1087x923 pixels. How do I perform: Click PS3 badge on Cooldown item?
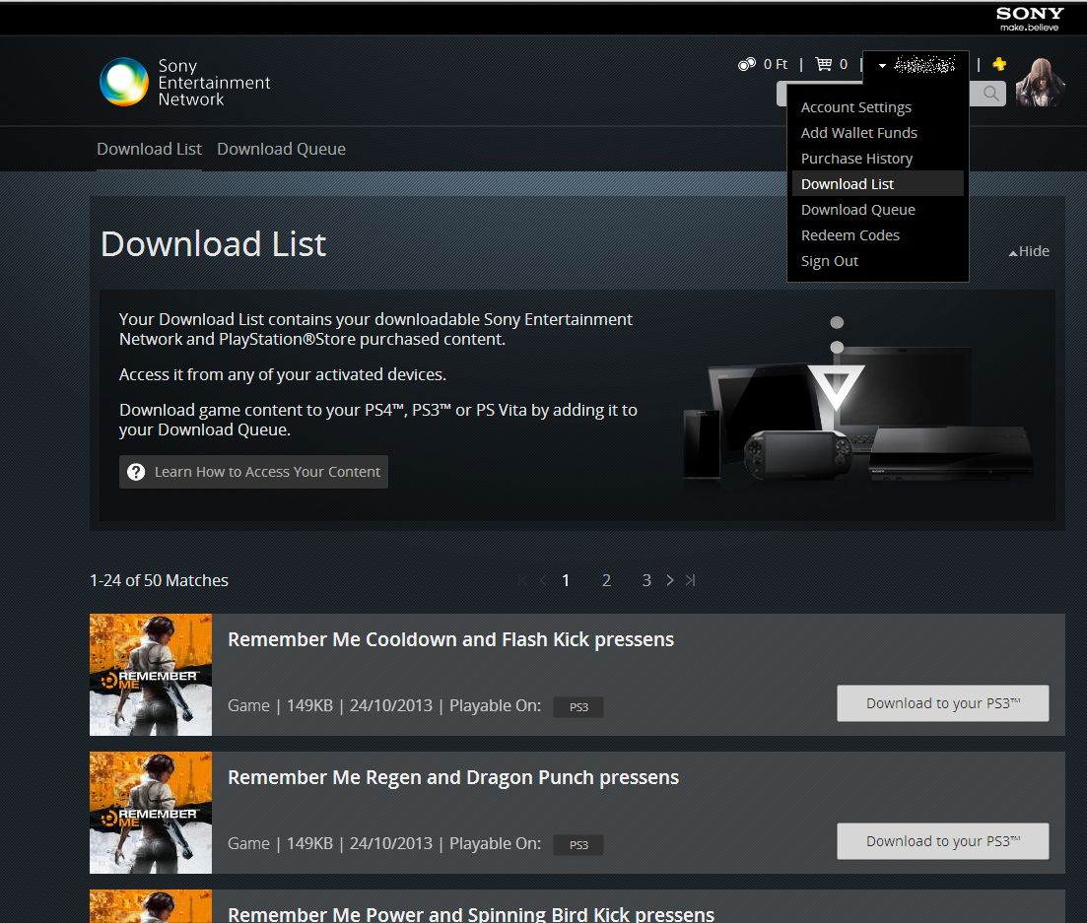(578, 707)
